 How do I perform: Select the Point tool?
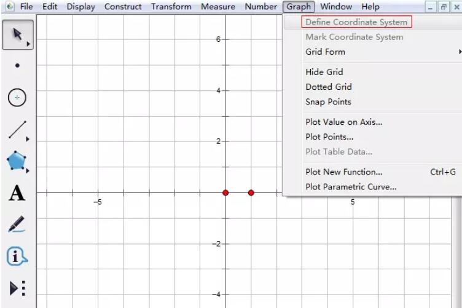click(x=17, y=65)
